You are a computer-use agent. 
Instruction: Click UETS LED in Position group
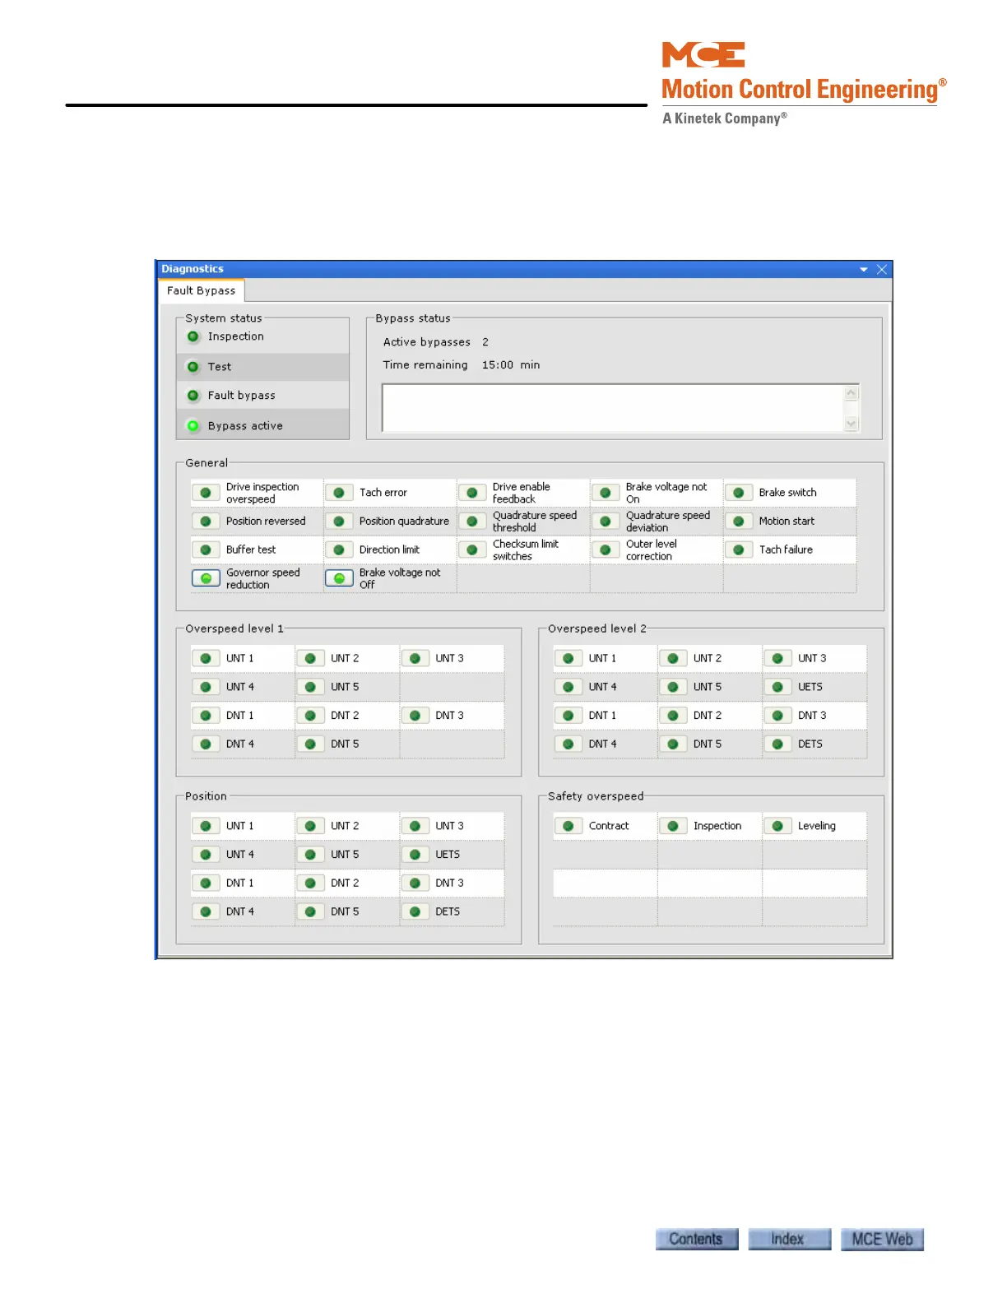(x=415, y=855)
